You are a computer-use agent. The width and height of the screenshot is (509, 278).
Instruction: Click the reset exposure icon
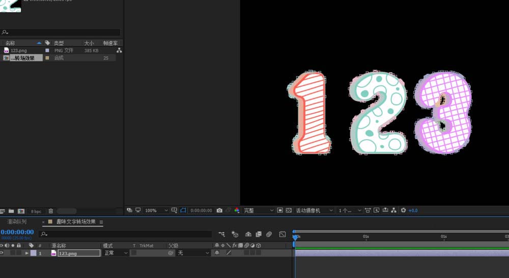pos(404,210)
